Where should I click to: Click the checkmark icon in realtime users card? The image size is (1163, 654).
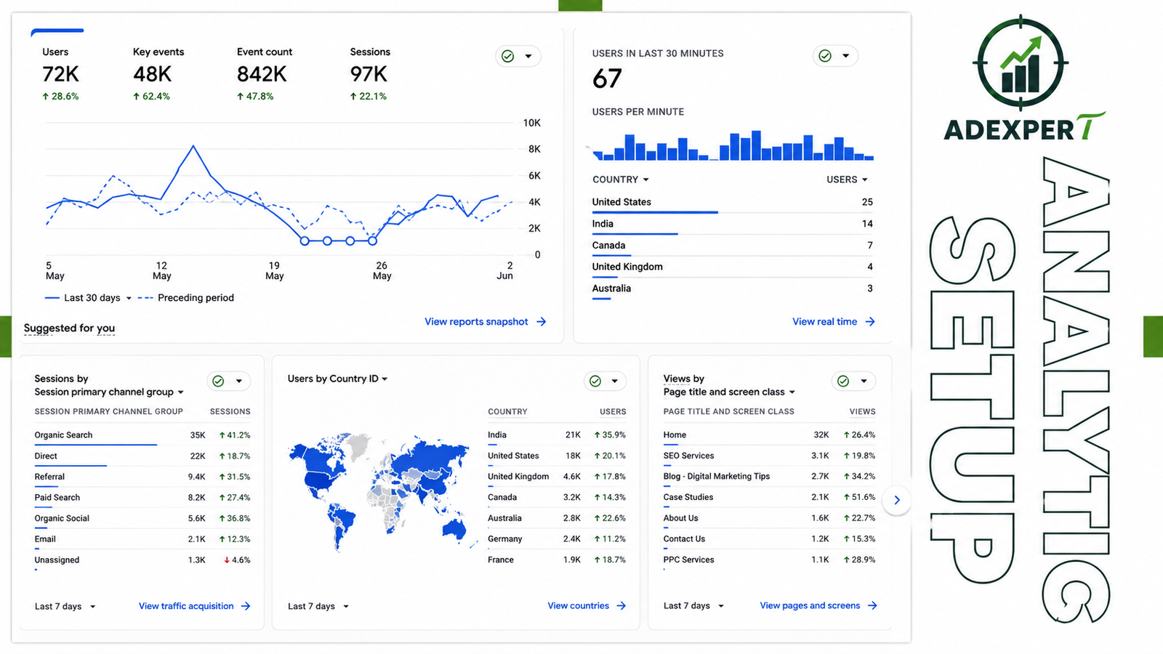(x=825, y=56)
